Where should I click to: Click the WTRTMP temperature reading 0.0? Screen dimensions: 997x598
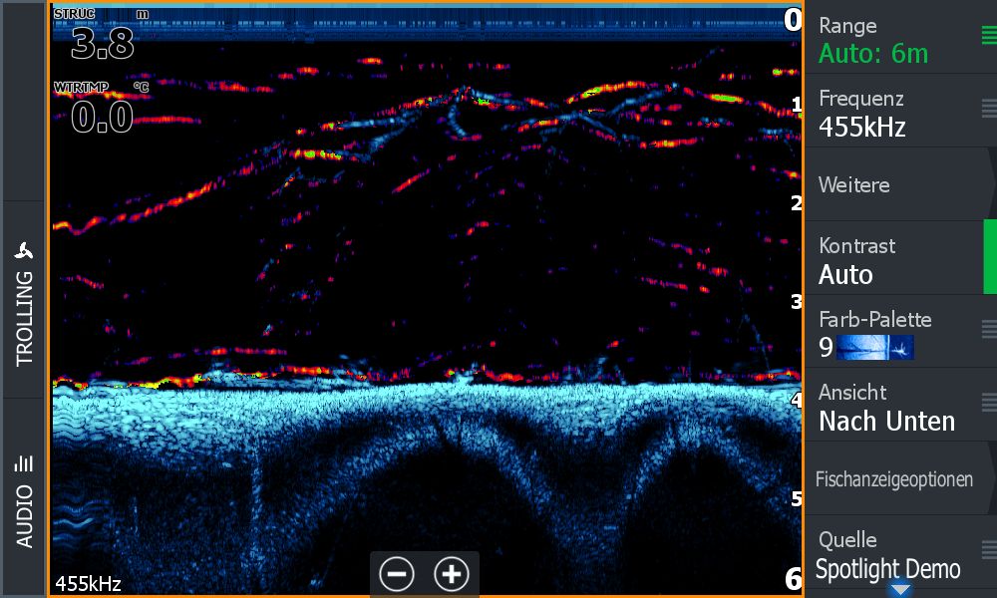tap(102, 118)
